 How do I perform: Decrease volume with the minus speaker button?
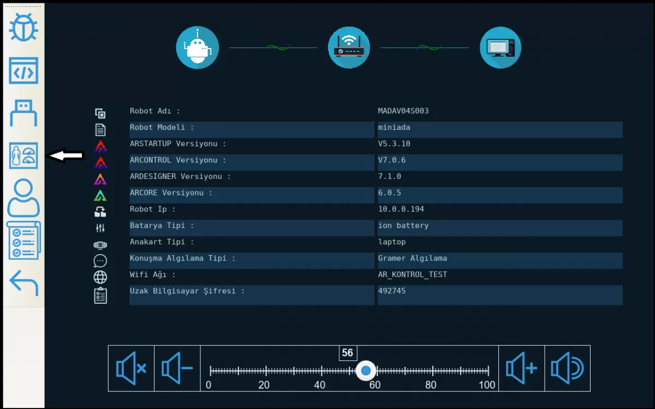click(x=177, y=369)
